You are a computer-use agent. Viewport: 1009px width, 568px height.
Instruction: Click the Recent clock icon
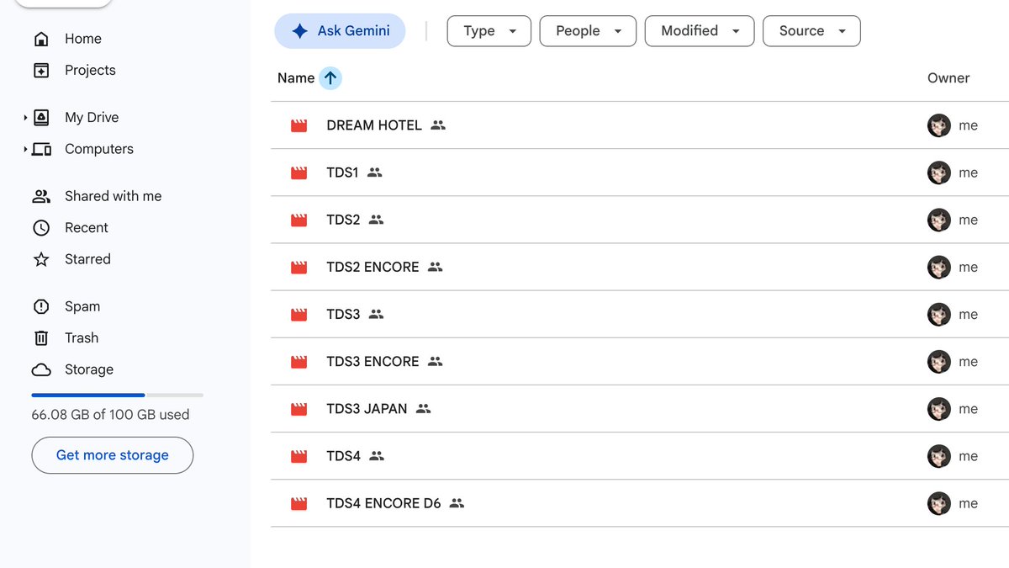pos(41,228)
